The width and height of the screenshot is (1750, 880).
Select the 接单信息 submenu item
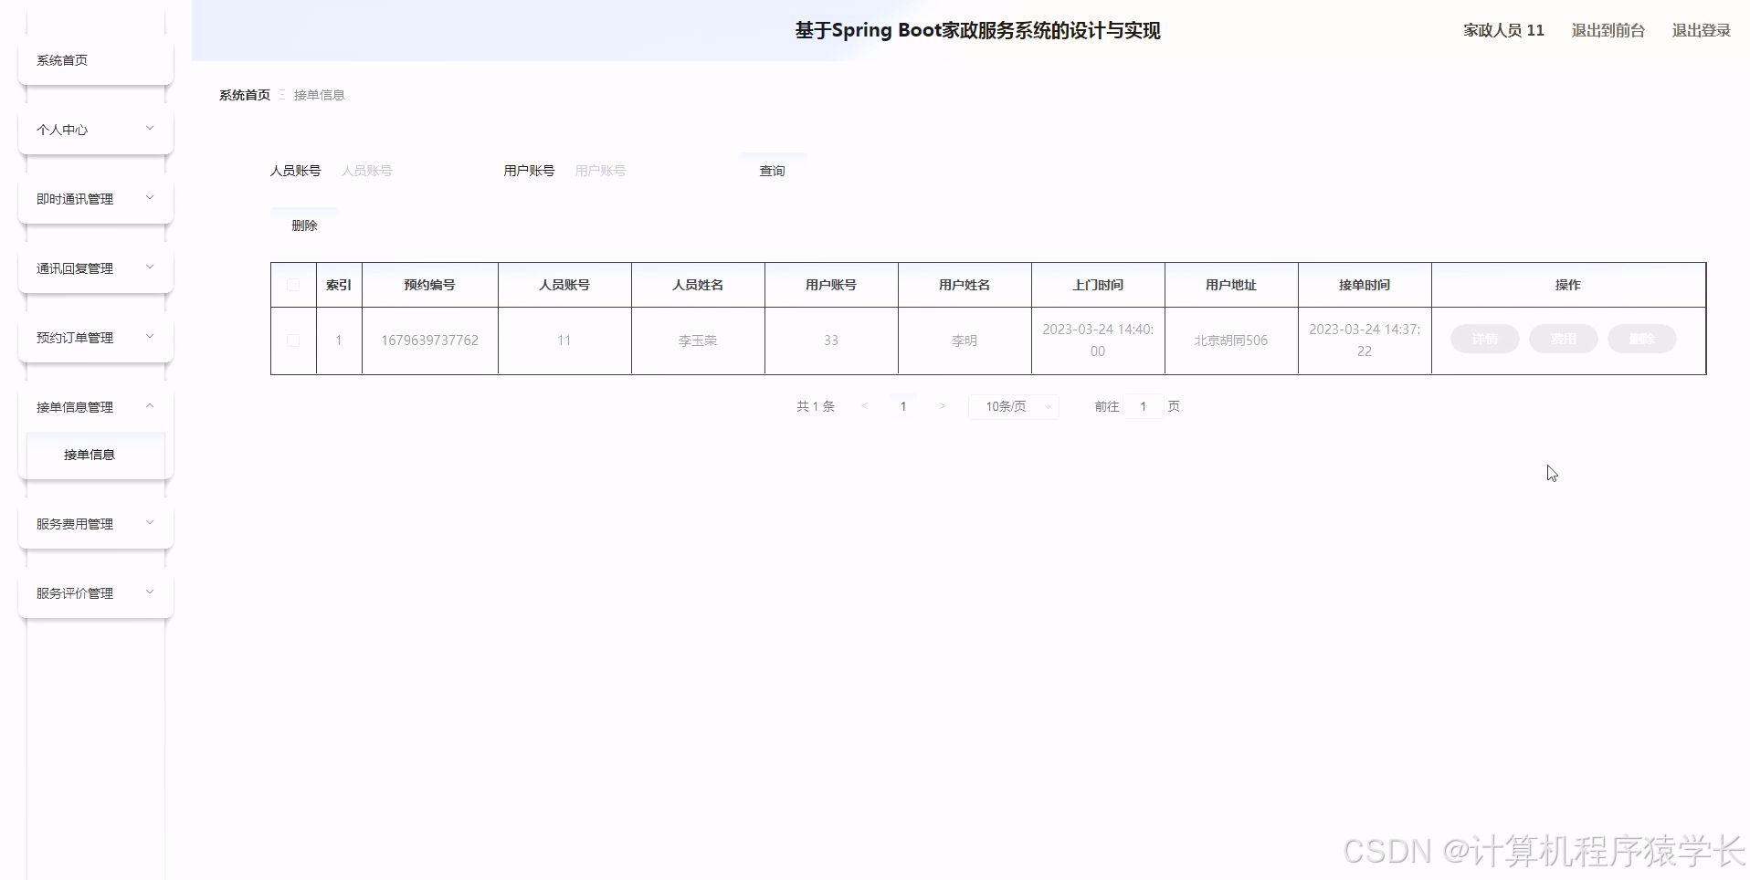click(x=90, y=454)
